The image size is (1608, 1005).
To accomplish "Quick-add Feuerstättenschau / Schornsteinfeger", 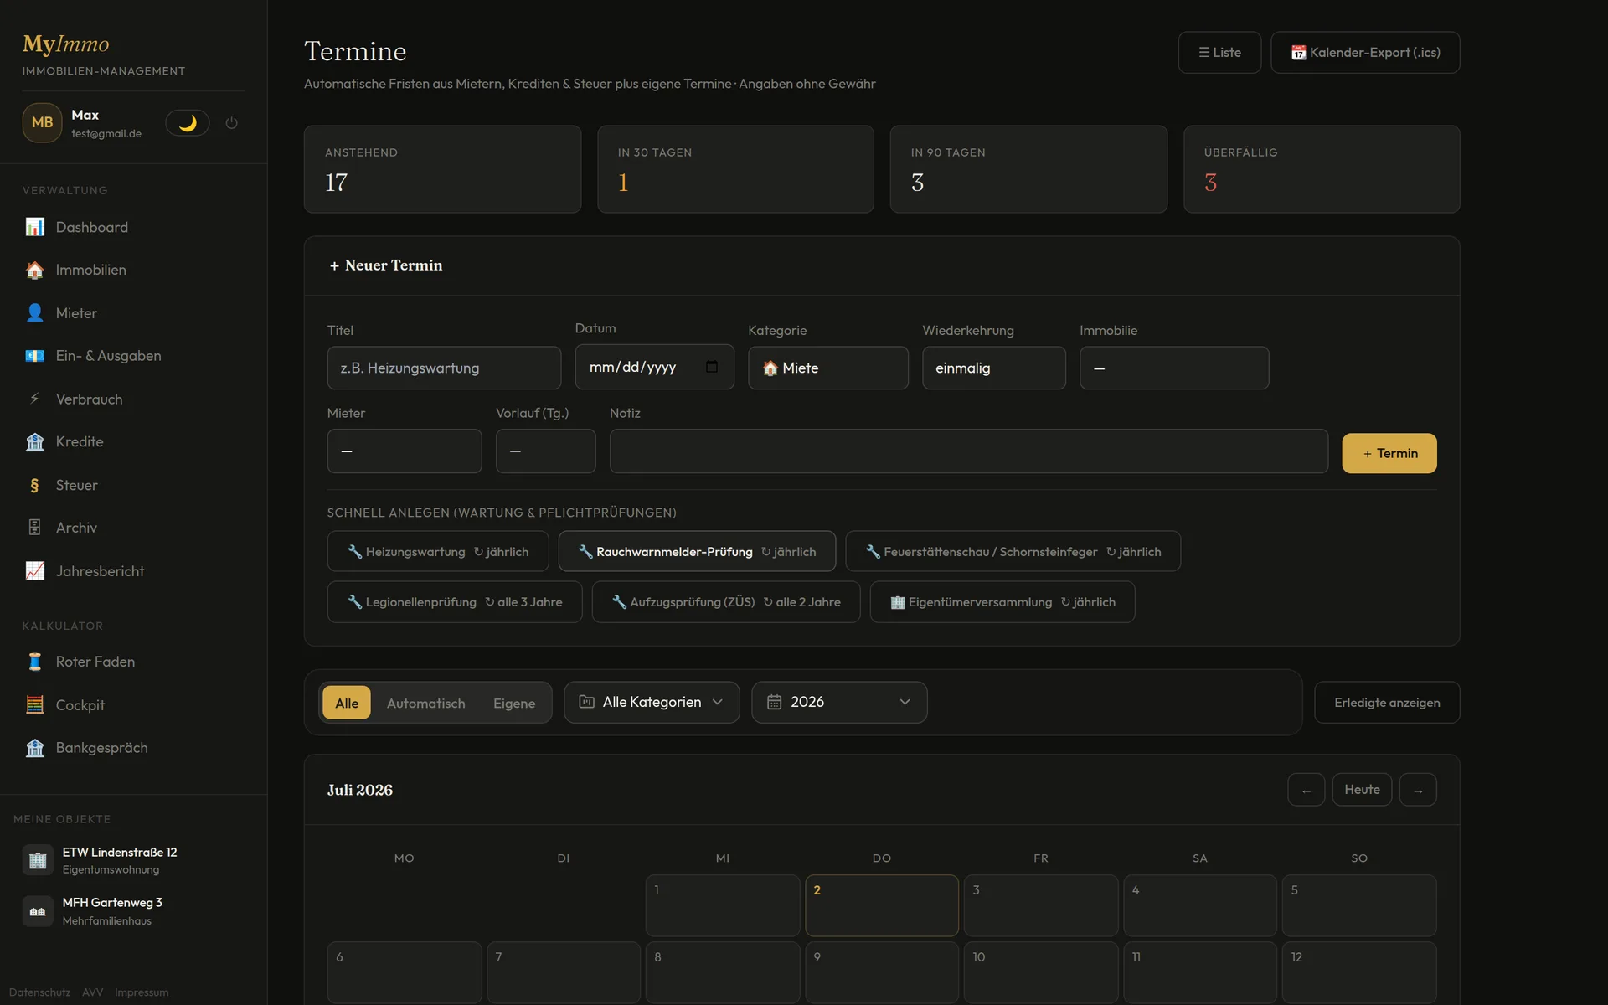I will (1013, 551).
